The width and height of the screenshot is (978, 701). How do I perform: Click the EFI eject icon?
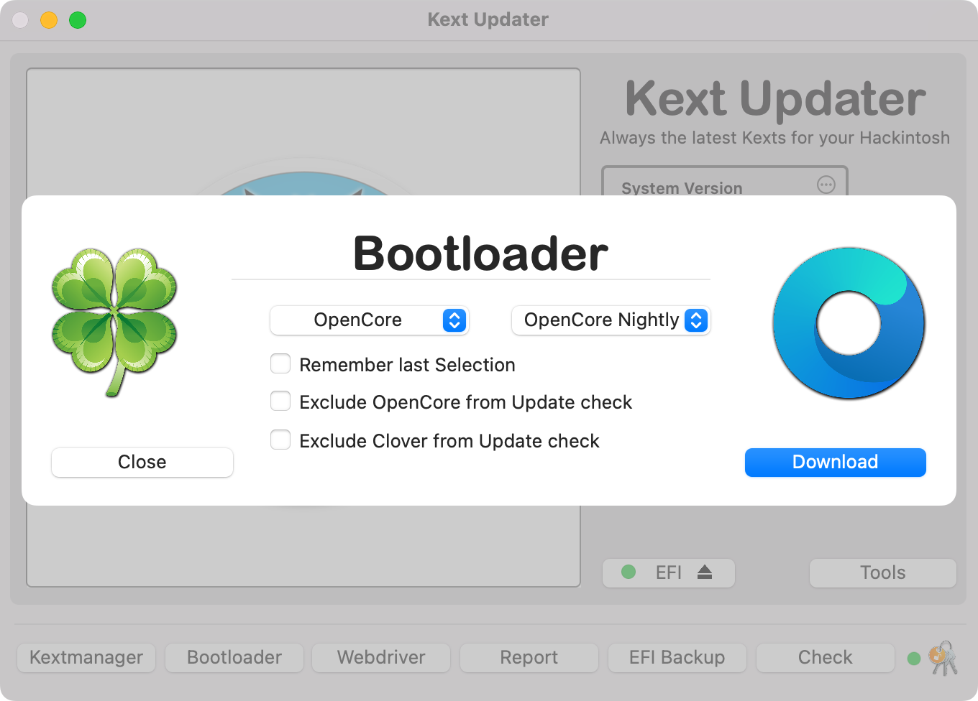pyautogui.click(x=705, y=572)
